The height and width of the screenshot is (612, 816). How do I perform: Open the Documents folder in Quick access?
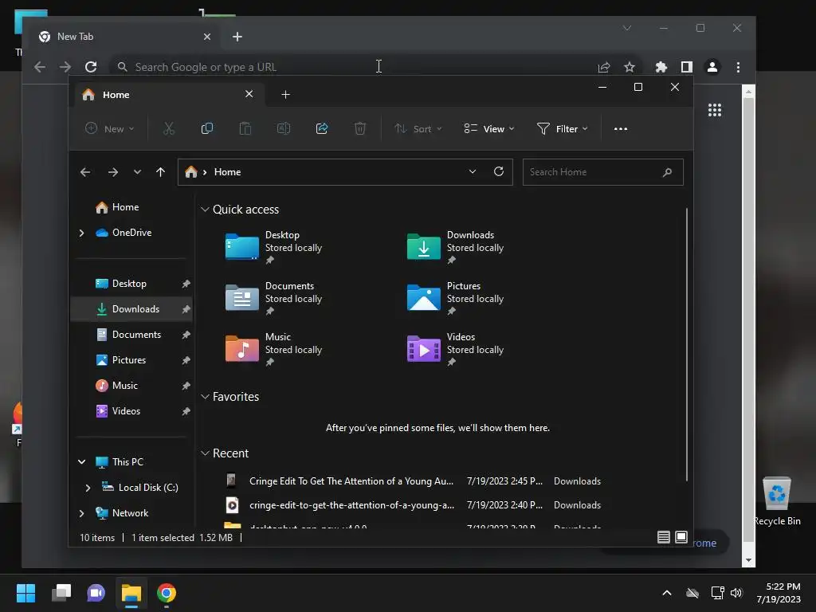pos(273,298)
